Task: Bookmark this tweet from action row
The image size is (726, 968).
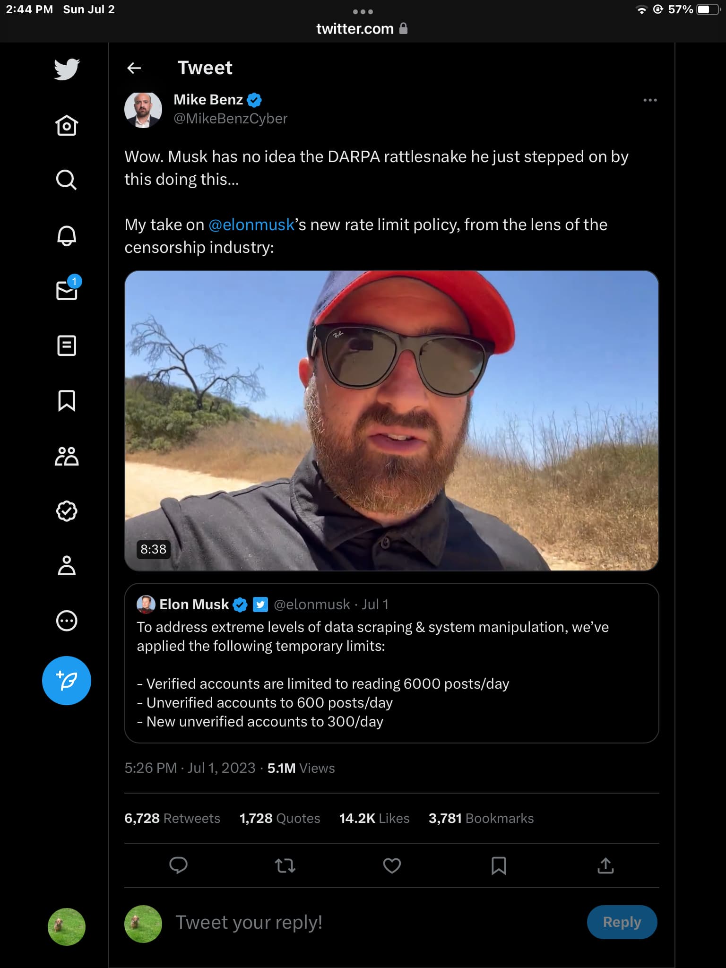Action: pyautogui.click(x=499, y=865)
